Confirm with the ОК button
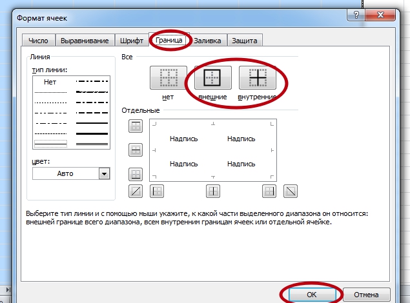Screen dimensions: 410x303 312,295
